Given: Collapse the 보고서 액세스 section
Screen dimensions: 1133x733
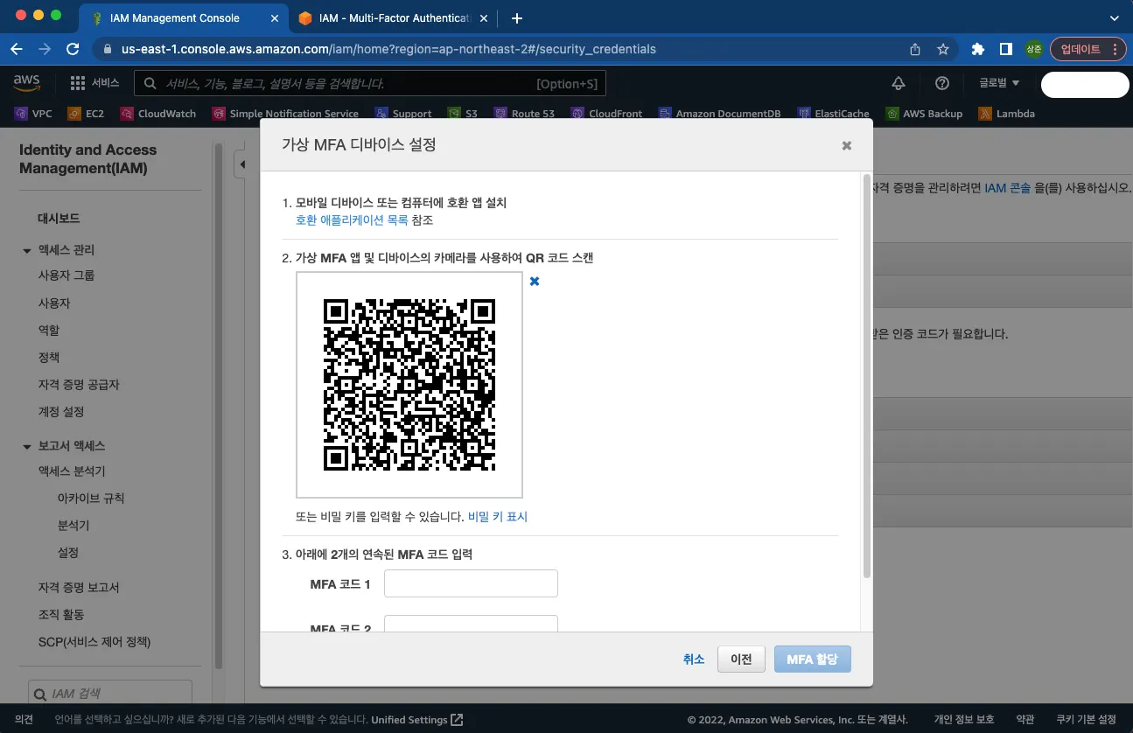Looking at the screenshot, I should 27,447.
